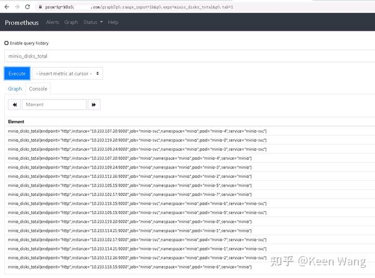Select row 10.233.109.24 with service minio
This screenshot has height=278, width=375.
(191, 167)
